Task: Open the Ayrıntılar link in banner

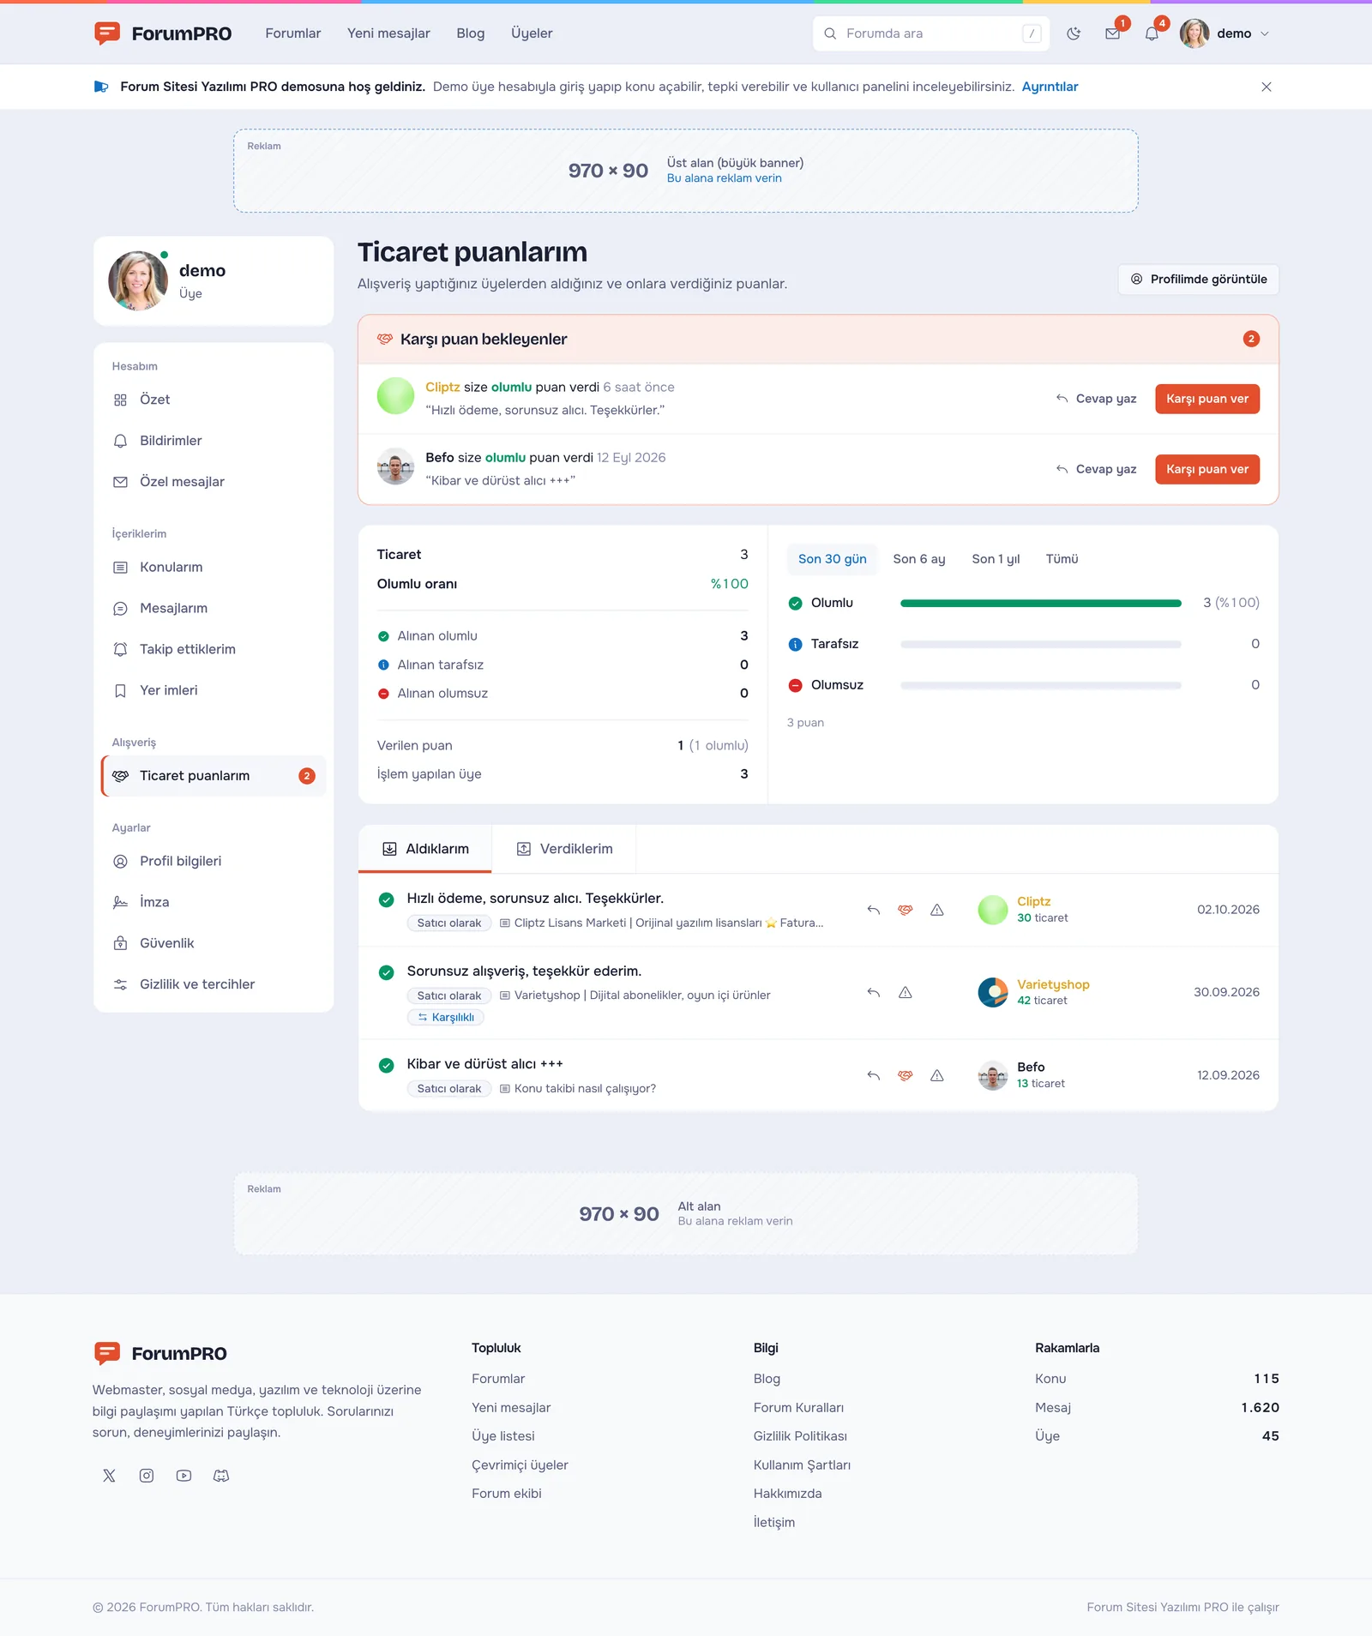Action: 1050,87
